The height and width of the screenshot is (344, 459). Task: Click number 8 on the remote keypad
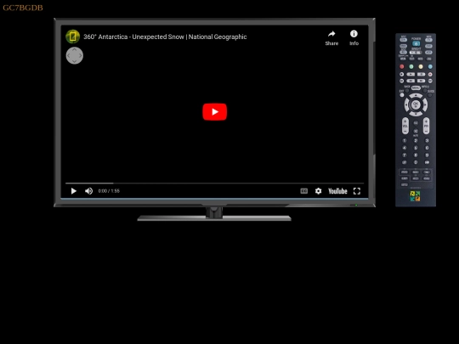416,155
